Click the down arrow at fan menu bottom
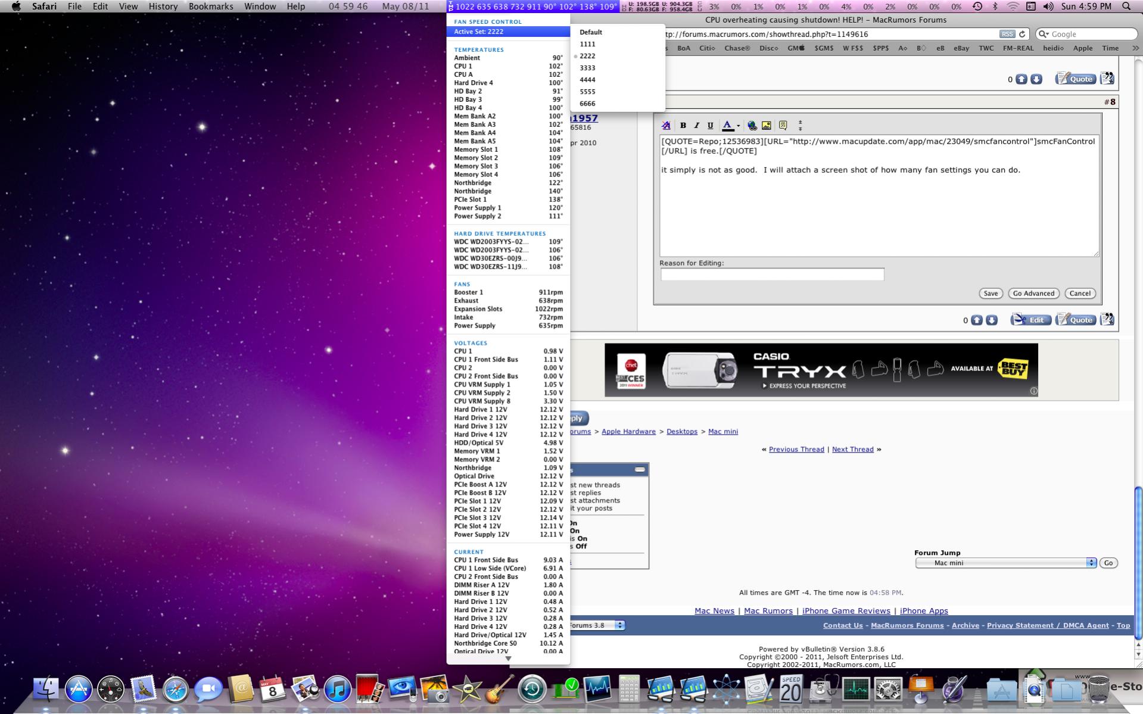This screenshot has width=1143, height=714. 508,659
